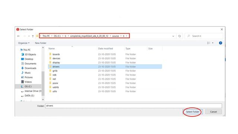Open the Organize menu

pos(24,43)
